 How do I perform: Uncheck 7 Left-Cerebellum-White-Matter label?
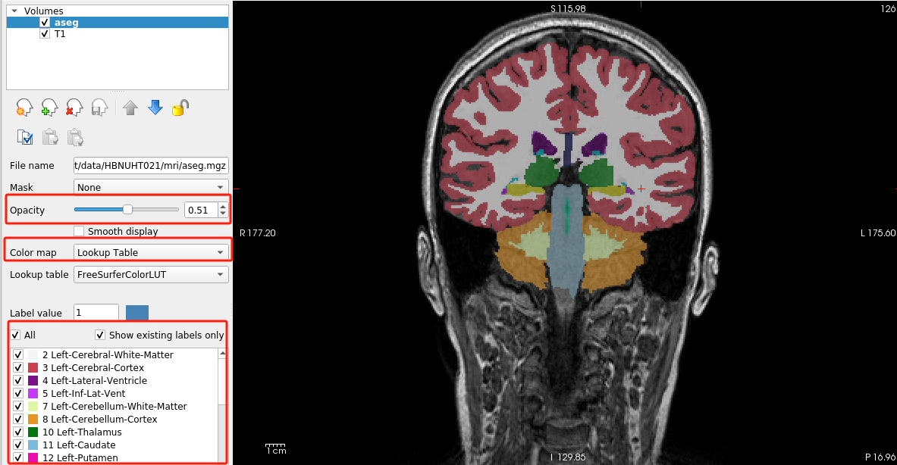[18, 406]
